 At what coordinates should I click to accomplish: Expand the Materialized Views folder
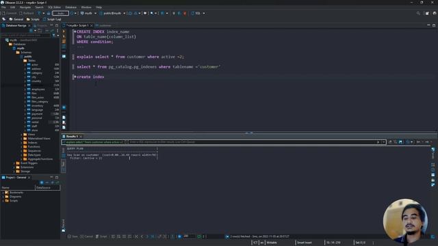[21, 138]
